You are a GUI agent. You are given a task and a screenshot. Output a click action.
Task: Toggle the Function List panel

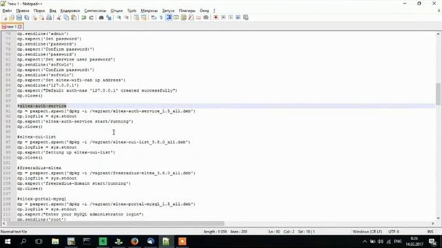coord(191,17)
